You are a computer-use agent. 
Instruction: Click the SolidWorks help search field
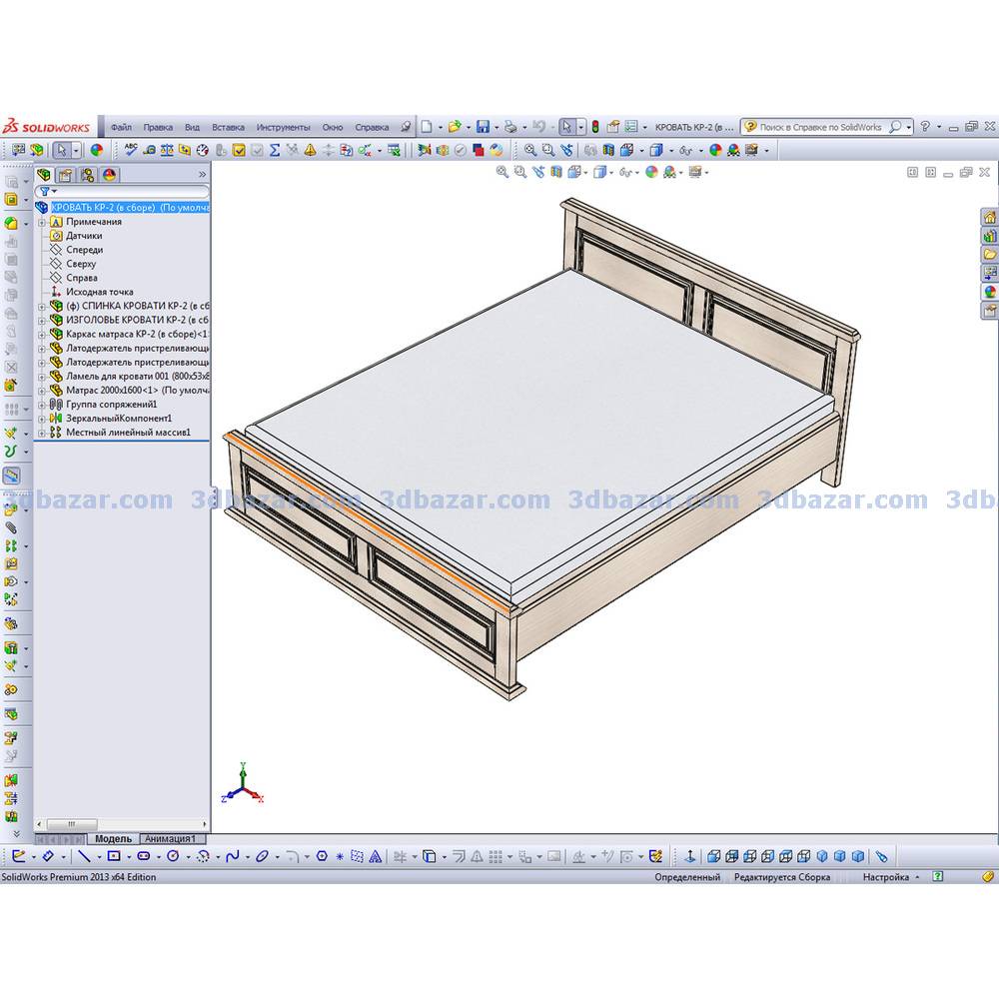coord(820,128)
